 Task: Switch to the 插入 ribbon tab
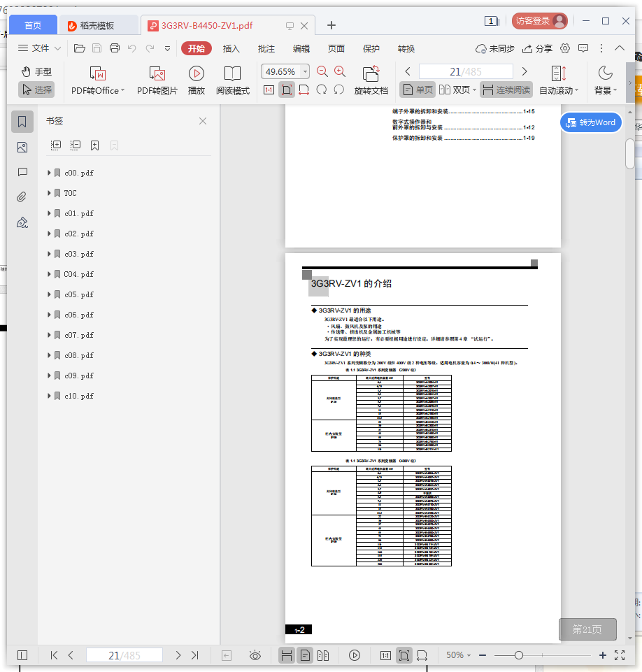[x=231, y=48]
